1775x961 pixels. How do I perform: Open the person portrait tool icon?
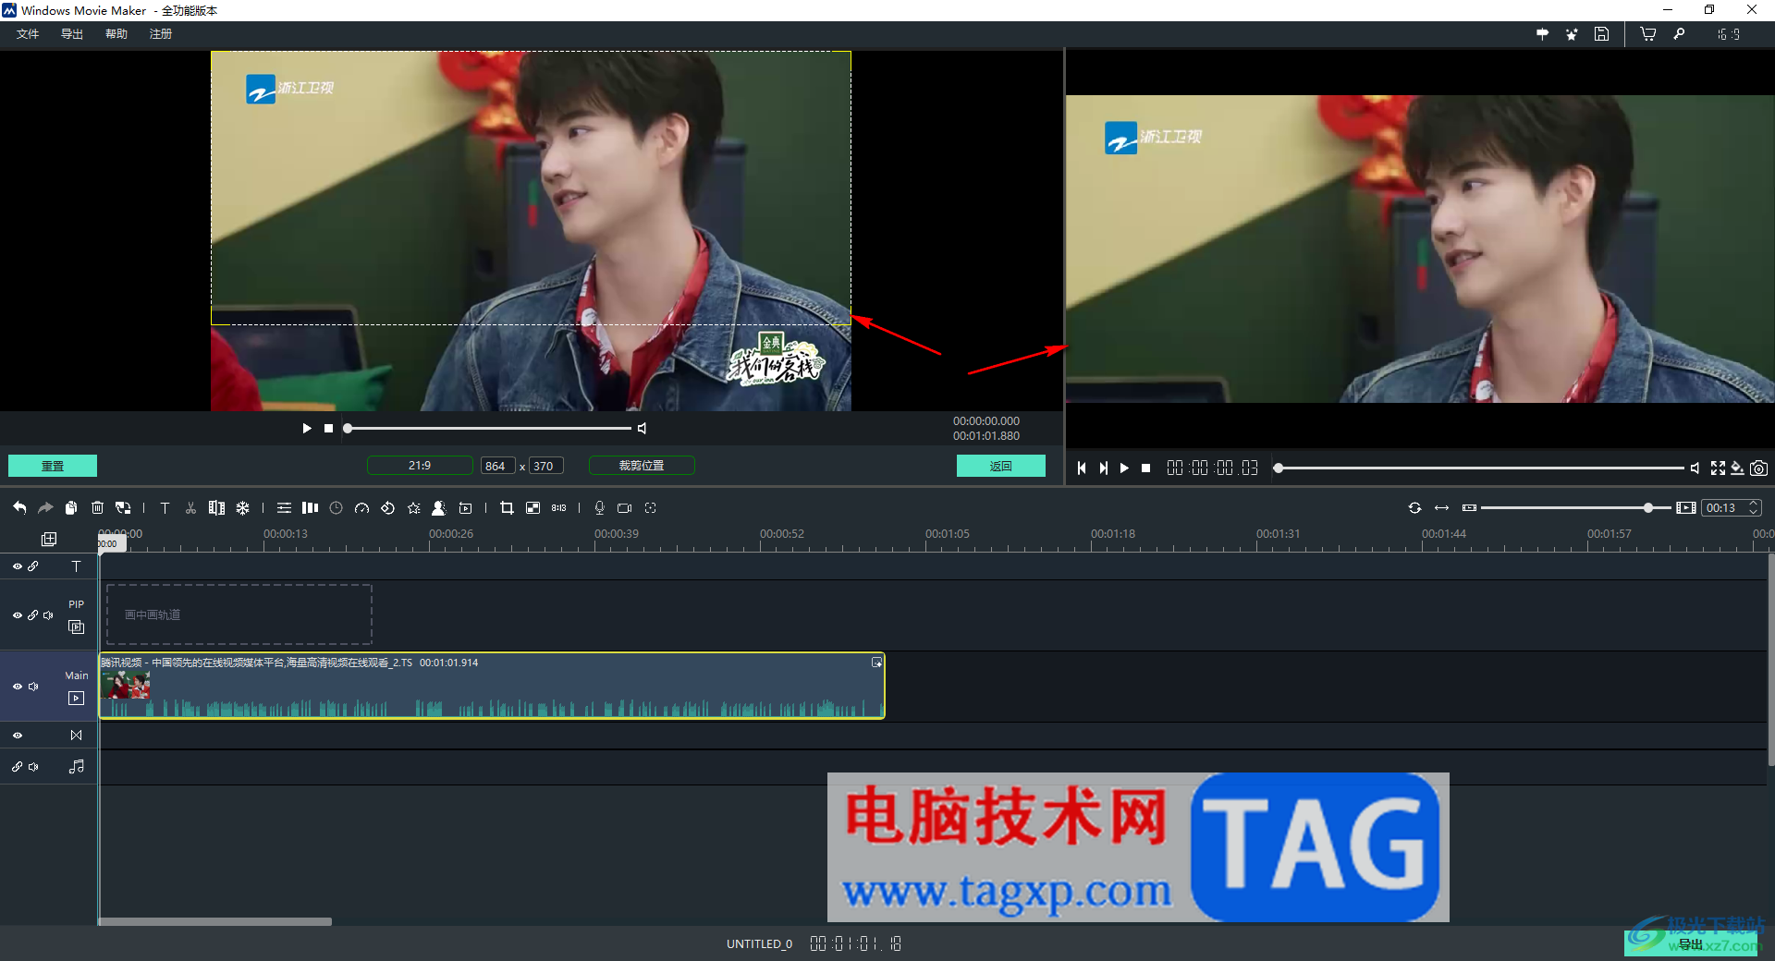pos(439,508)
